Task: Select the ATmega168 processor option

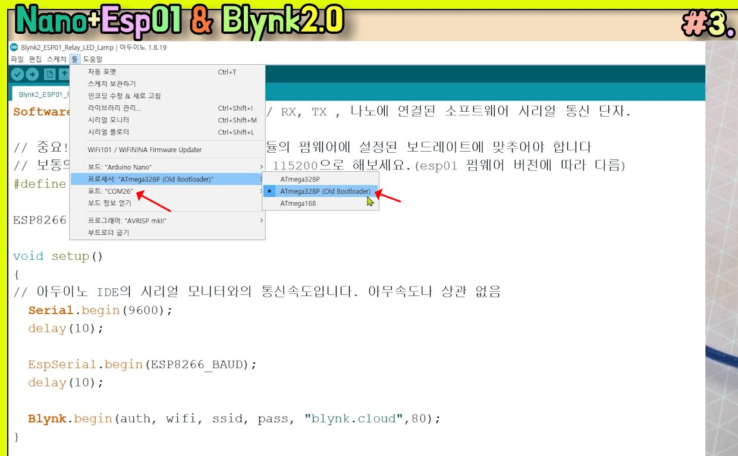Action: (321, 203)
